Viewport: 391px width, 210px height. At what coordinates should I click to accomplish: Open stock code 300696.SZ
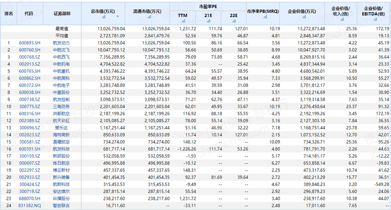coord(29,128)
